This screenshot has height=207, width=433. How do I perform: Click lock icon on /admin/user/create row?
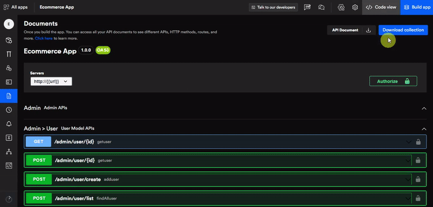(x=418, y=179)
